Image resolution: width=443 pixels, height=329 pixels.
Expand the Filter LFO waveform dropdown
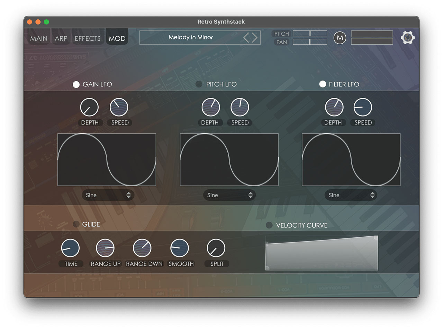pos(351,195)
